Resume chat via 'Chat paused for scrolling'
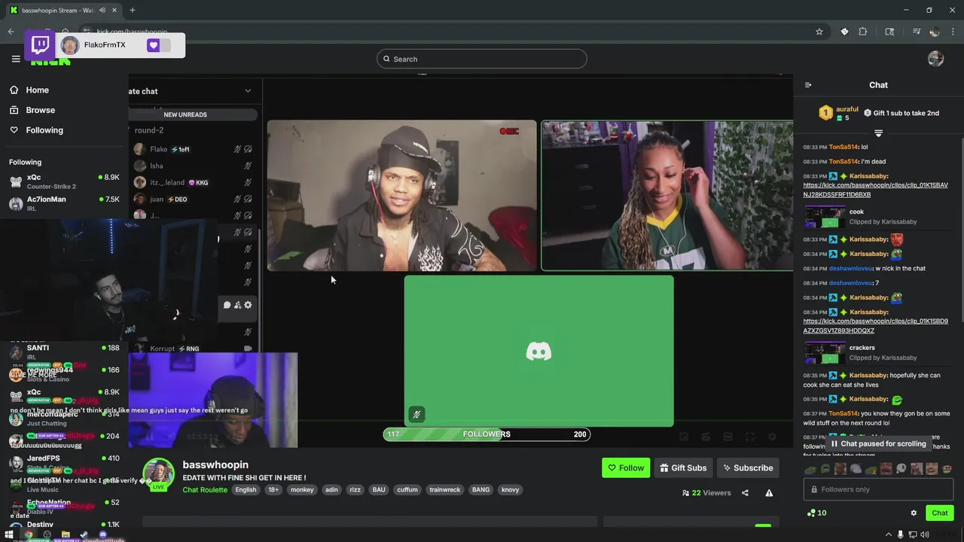 pos(878,443)
